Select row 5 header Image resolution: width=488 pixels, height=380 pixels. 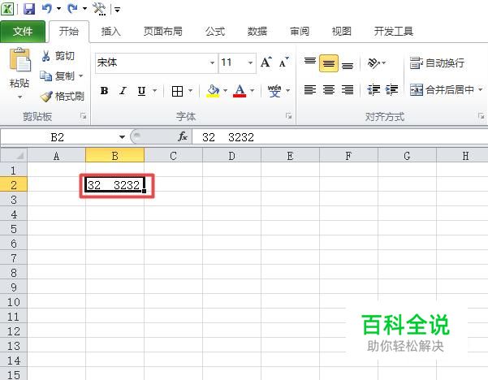point(14,229)
